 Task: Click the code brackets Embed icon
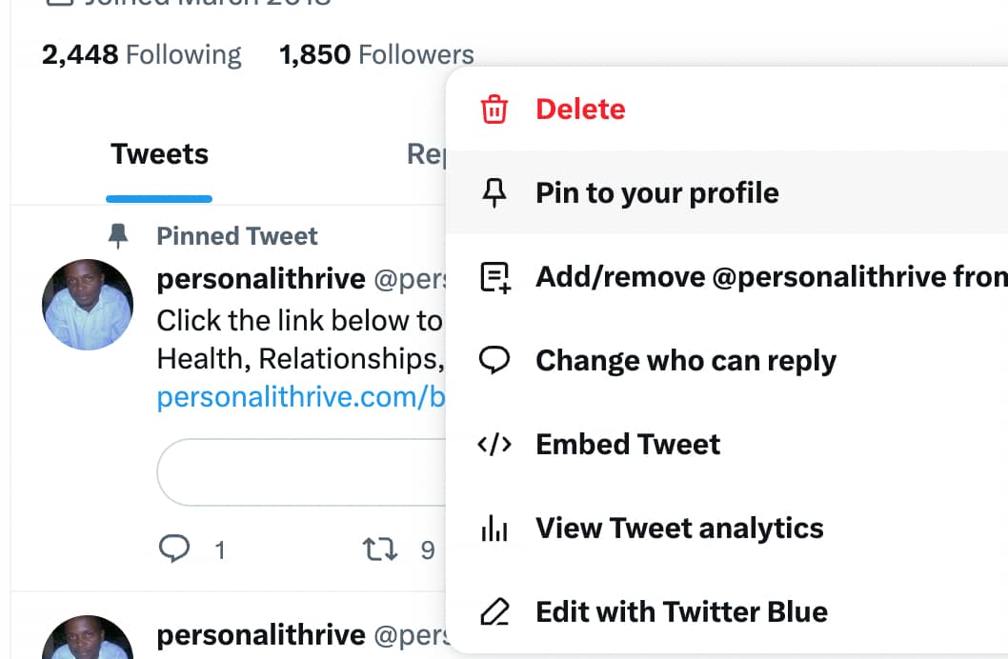[x=494, y=445]
